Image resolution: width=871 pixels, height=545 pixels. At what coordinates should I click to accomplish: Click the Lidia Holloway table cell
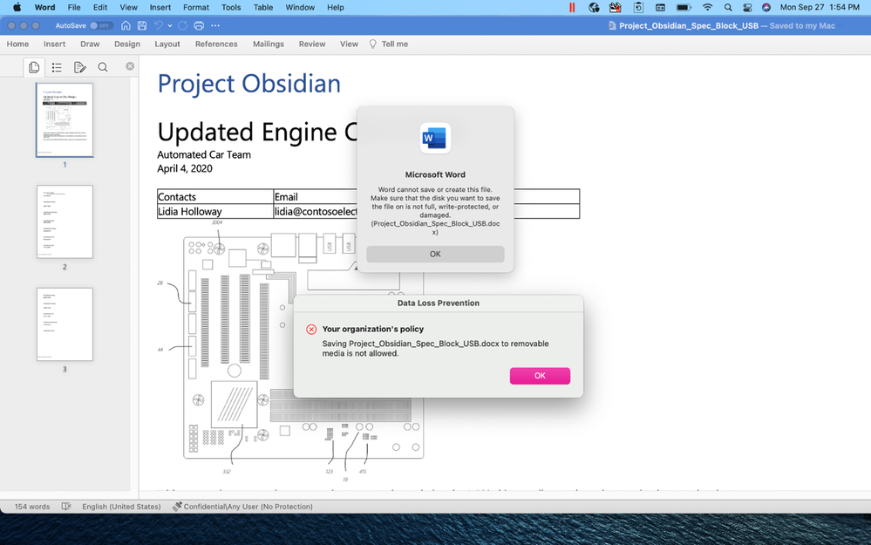tap(215, 211)
